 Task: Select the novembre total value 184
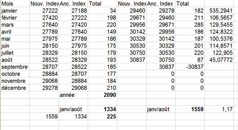pos(102,81)
